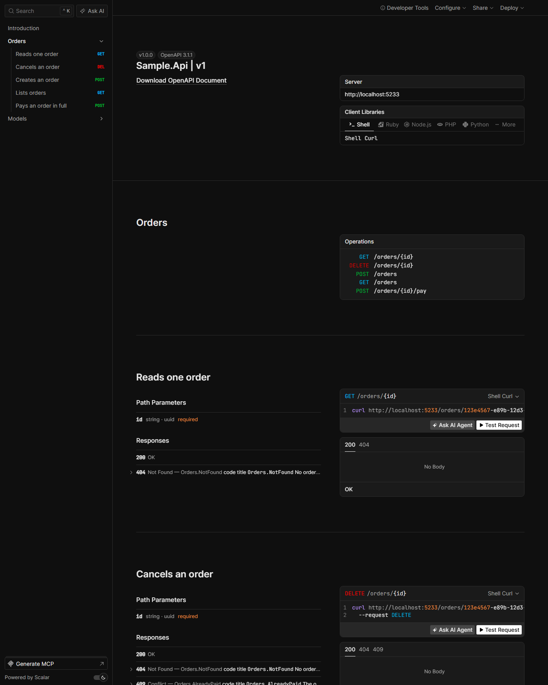Click sparkle icon in DELETE Ask AI Agent

tap(435, 630)
